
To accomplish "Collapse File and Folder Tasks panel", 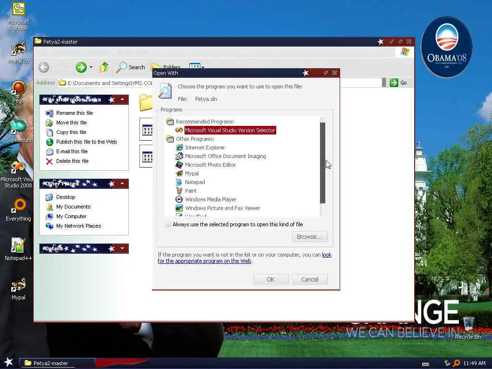I will pos(123,99).
